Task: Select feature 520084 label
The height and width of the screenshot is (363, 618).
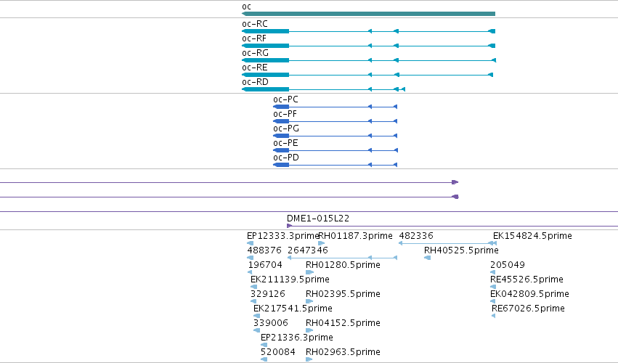Action: tap(278, 352)
